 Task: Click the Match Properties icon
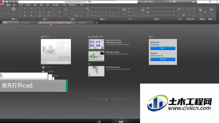(143, 9)
